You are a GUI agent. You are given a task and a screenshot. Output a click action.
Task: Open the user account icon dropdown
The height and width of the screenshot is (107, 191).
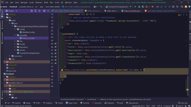click(x=95, y=7)
